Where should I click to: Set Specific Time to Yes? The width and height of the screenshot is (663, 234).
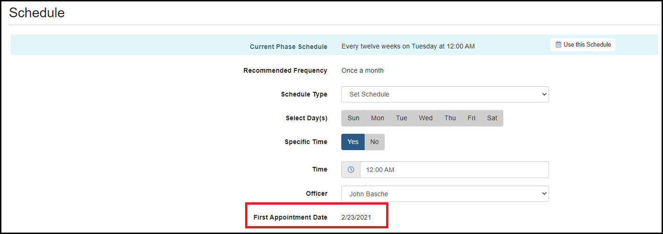click(353, 142)
